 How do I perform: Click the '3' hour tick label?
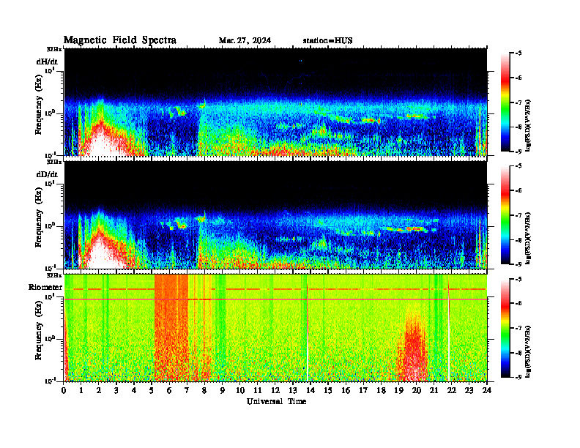coord(116,390)
